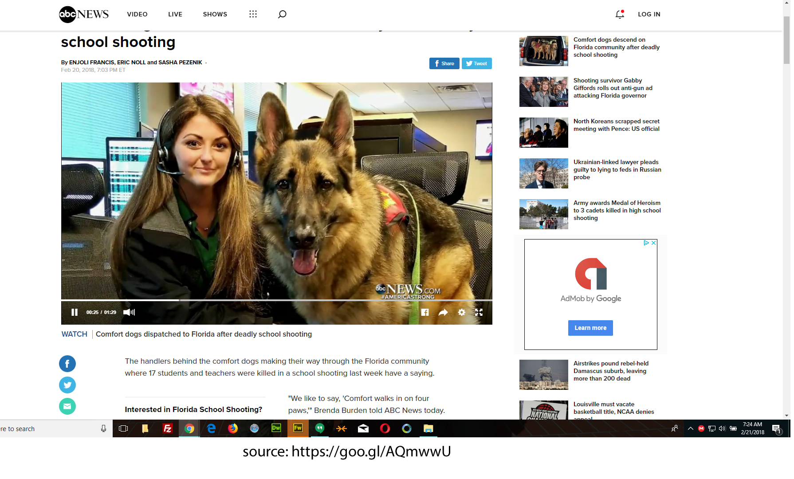Open the Action Center notifications icon
The width and height of the screenshot is (794, 479).
point(776,429)
